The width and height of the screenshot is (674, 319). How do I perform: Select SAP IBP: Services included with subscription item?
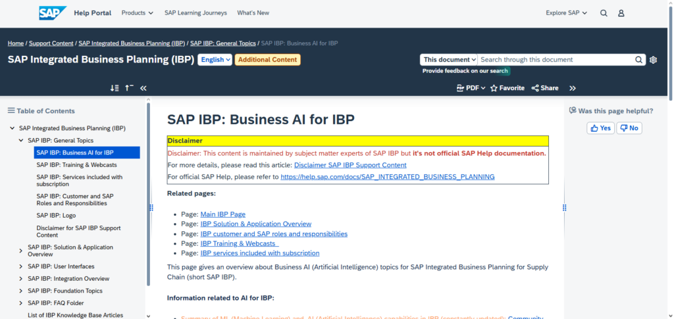coord(80,181)
